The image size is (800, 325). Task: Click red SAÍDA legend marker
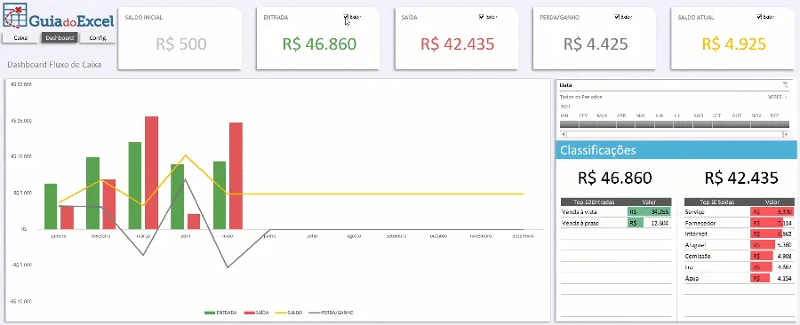(x=250, y=313)
